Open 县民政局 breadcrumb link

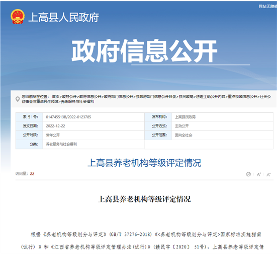point(186,97)
